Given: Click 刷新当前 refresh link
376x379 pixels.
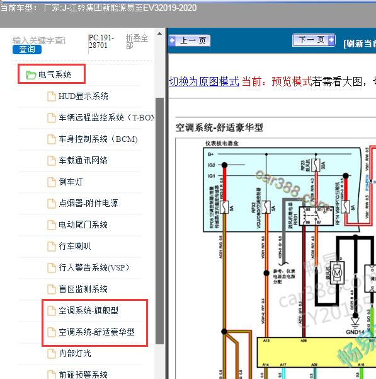Looking at the screenshot, I should pos(360,44).
